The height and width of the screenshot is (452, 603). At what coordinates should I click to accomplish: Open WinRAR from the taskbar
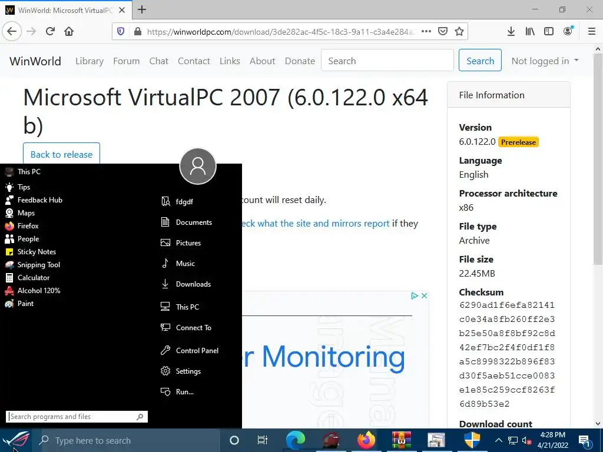[x=402, y=440]
